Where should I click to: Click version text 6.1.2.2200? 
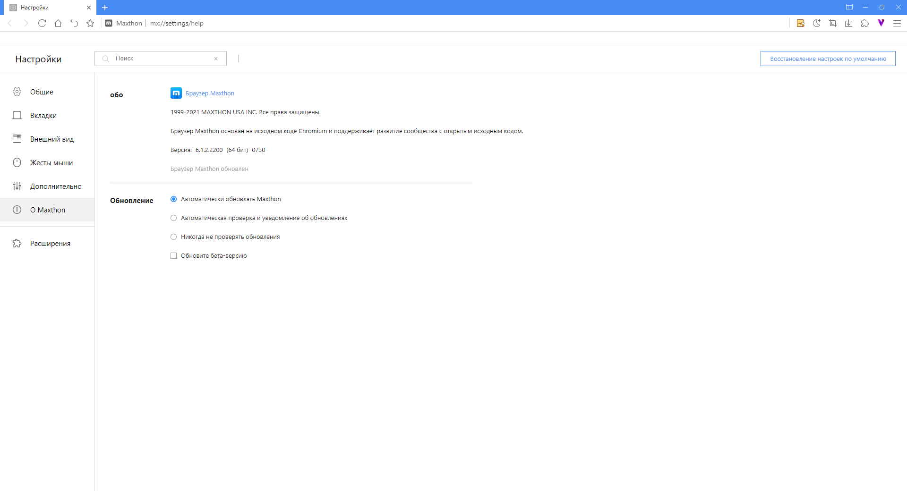[209, 150]
